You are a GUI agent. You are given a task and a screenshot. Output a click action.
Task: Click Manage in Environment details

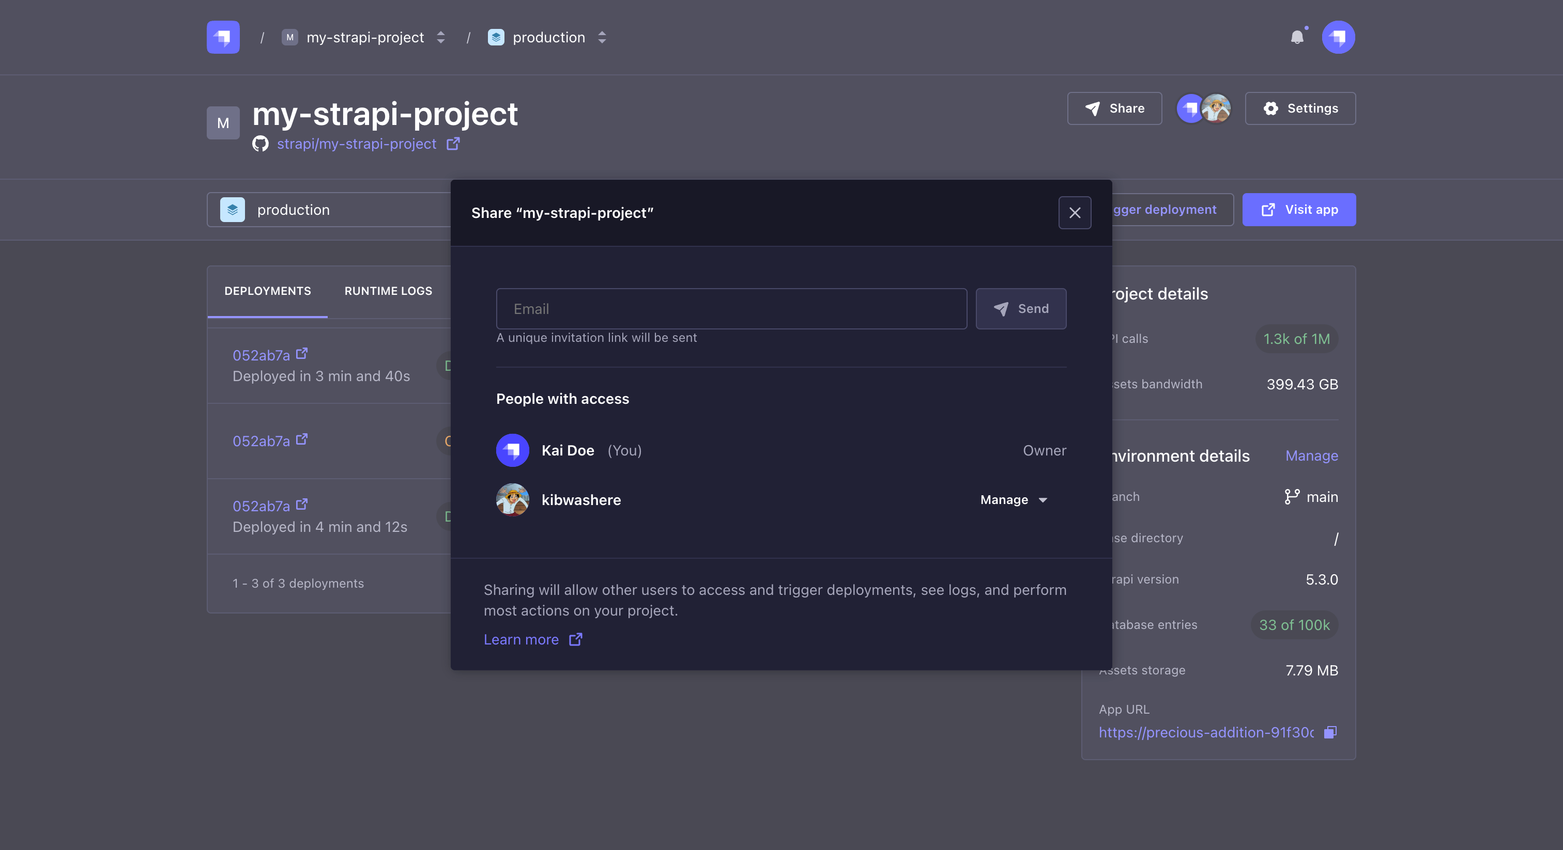[x=1312, y=455]
